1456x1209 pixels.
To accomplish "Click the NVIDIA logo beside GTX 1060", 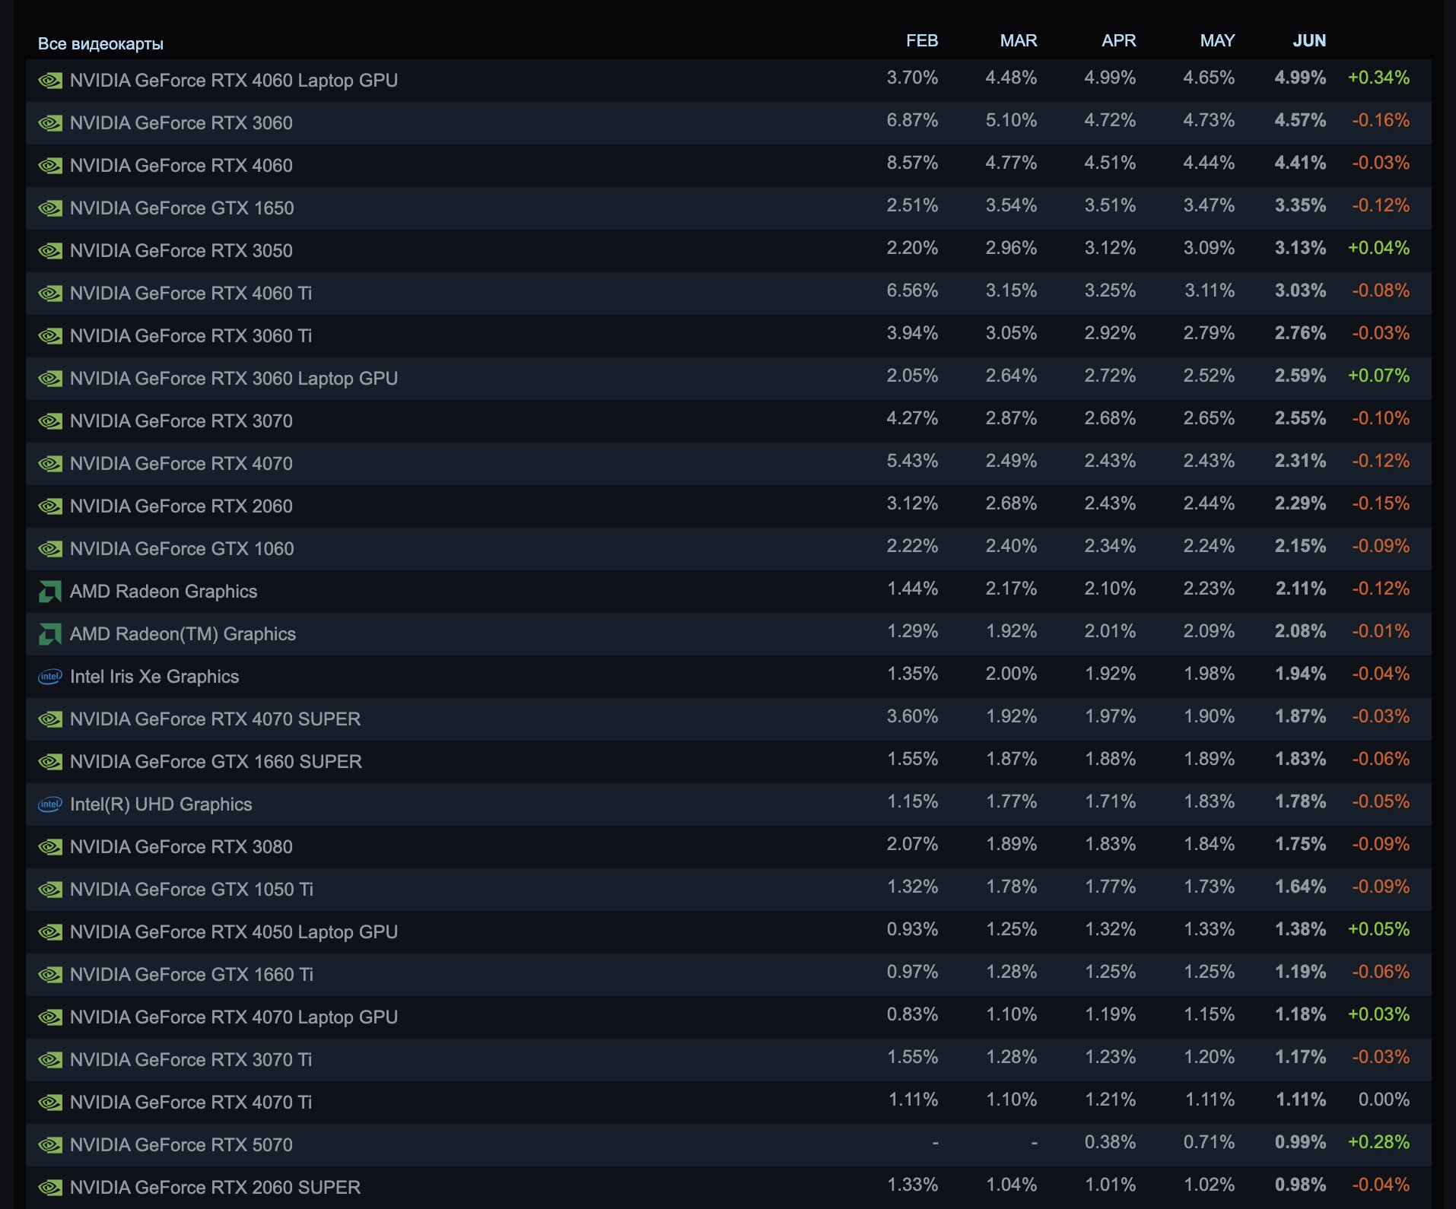I will click(50, 549).
